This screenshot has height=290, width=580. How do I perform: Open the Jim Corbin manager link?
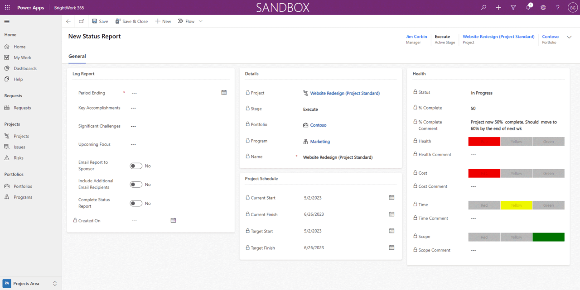point(416,37)
